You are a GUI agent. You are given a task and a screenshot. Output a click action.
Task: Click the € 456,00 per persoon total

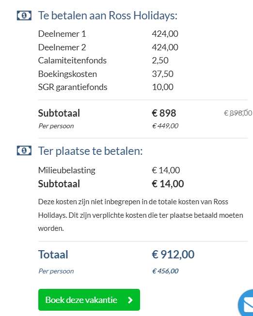(165, 271)
